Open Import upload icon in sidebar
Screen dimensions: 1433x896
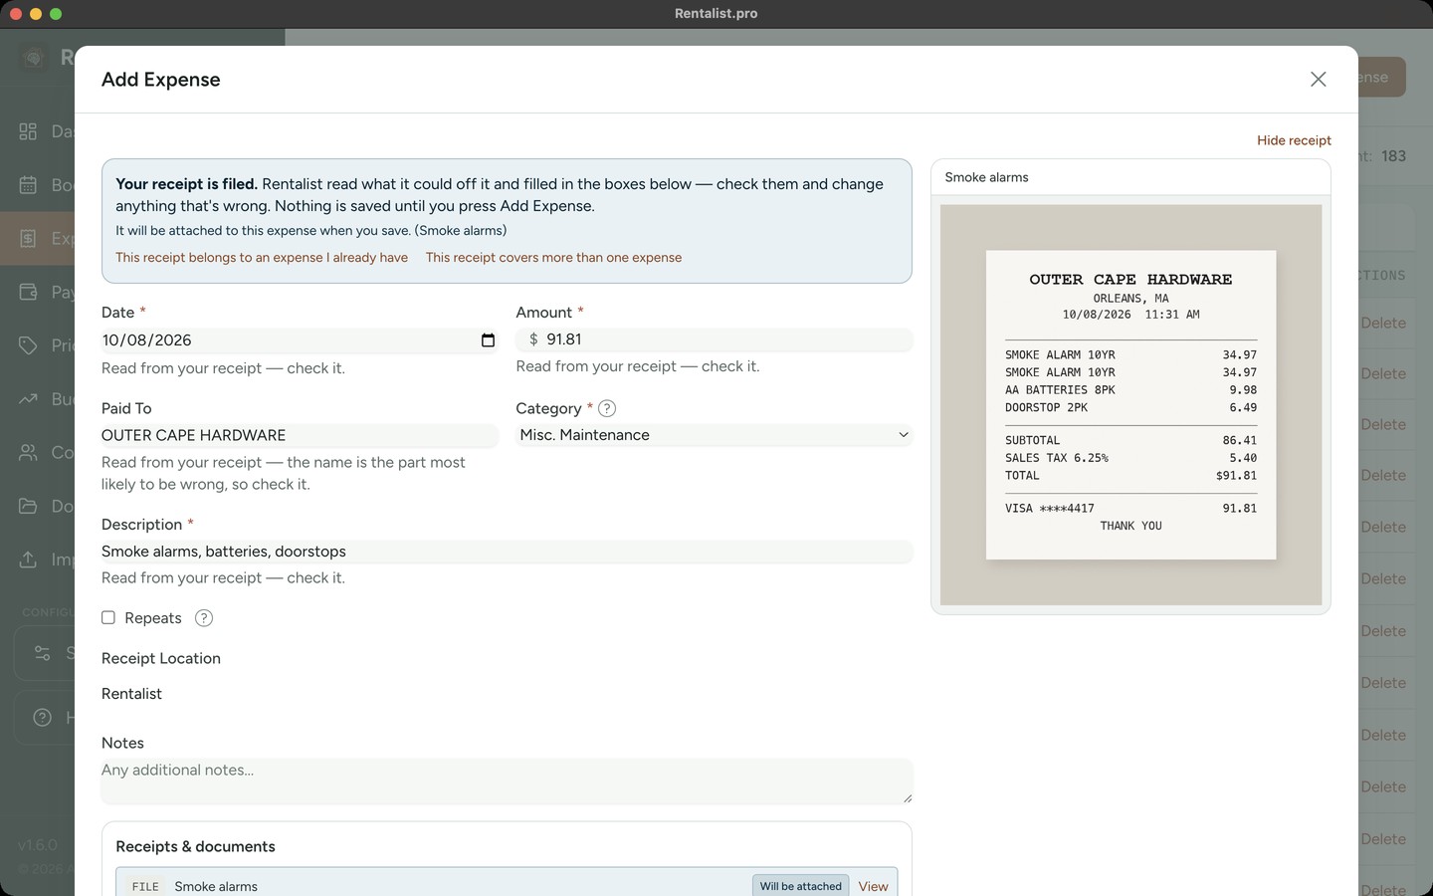click(x=28, y=560)
